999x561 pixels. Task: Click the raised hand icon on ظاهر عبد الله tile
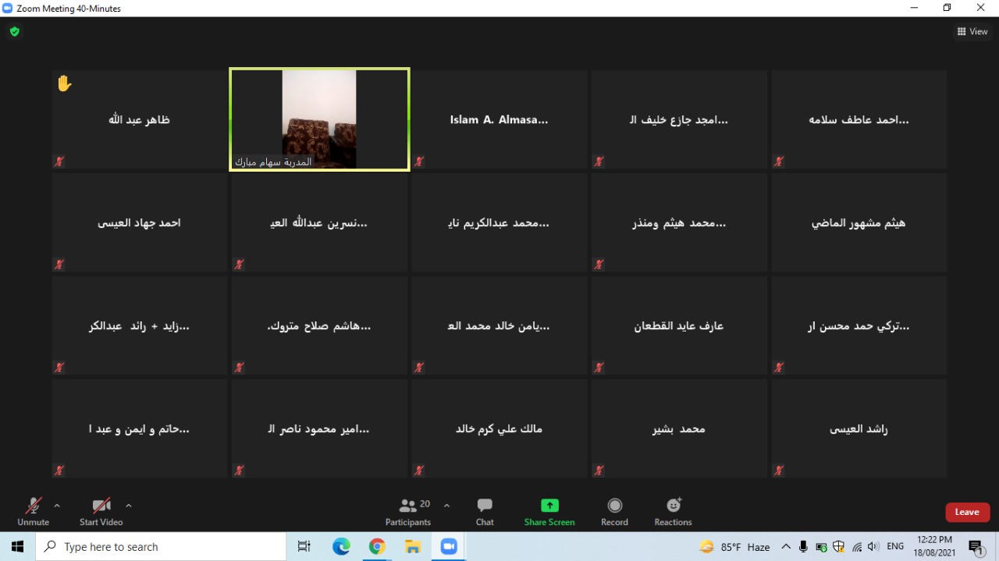(64, 82)
